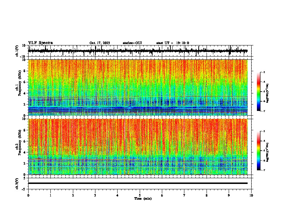Click the date "Oct. 17, 2023"

tap(100, 43)
